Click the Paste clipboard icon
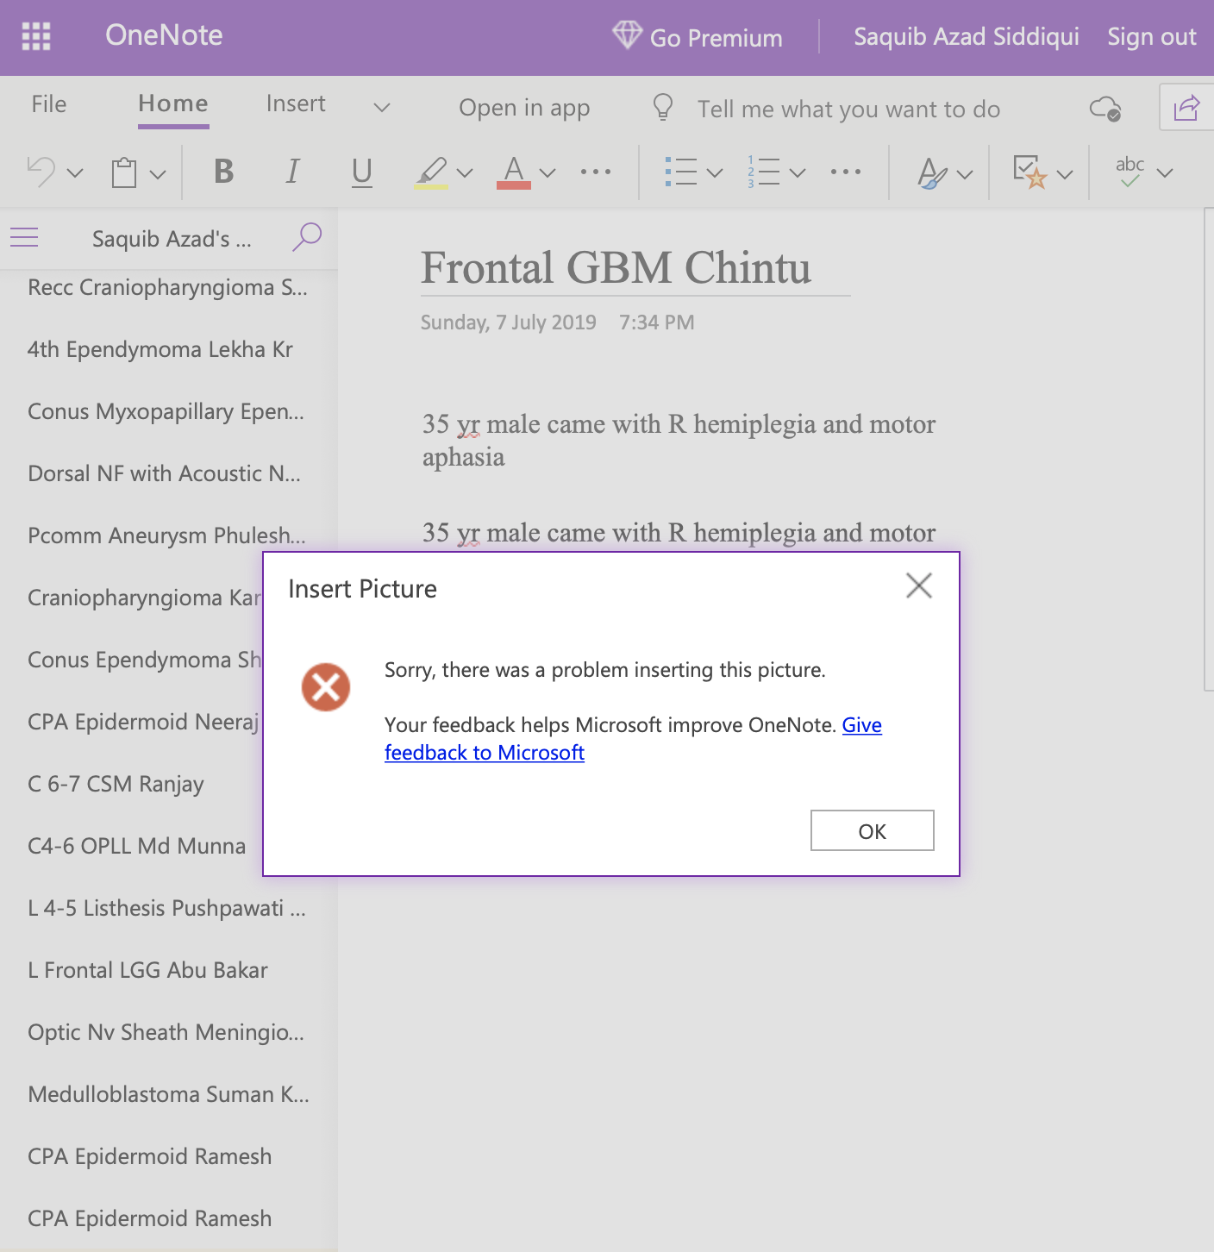This screenshot has width=1214, height=1252. (124, 172)
